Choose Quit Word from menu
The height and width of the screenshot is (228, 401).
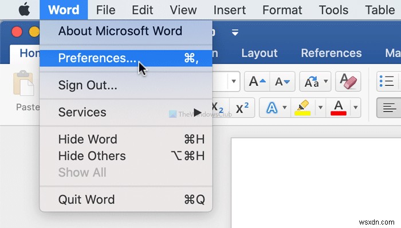(x=126, y=199)
